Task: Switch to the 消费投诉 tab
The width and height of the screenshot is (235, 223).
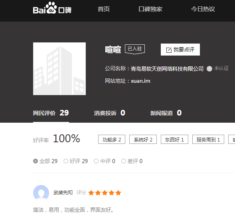Action: (x=110, y=113)
